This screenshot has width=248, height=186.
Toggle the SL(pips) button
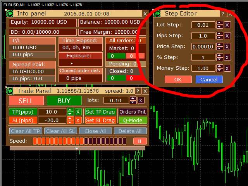pyautogui.click(x=23, y=121)
